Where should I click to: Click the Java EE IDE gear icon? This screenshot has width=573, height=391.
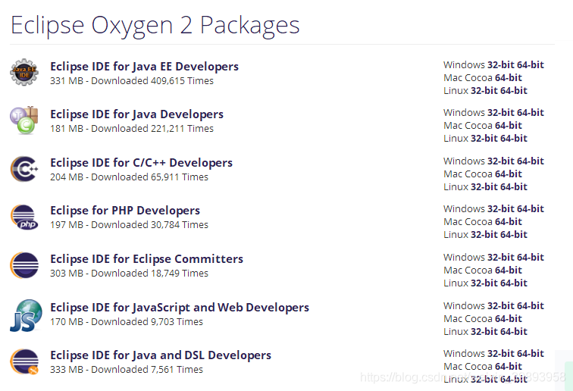[24, 72]
